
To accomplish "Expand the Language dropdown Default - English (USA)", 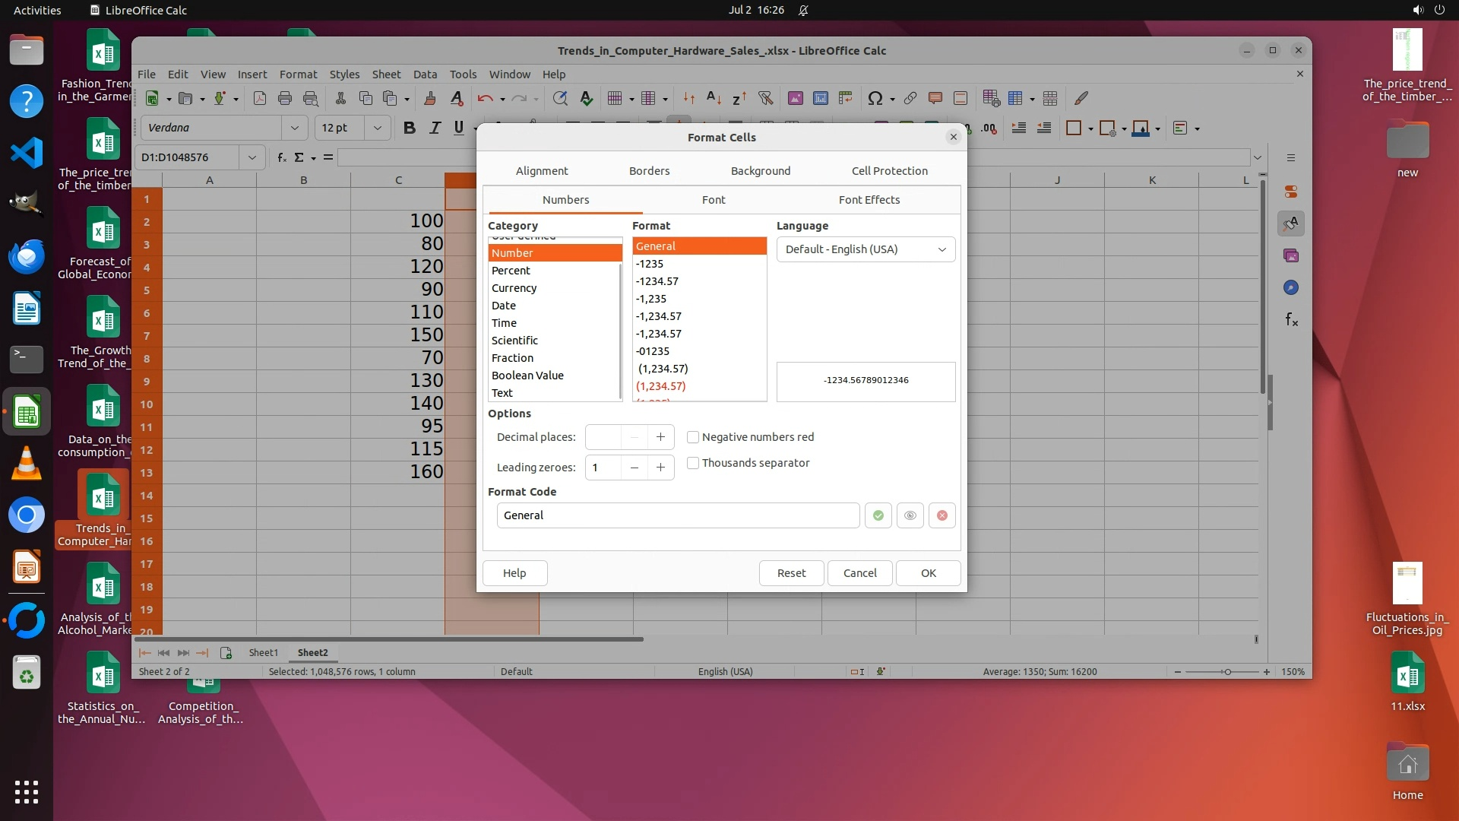I will (866, 249).
